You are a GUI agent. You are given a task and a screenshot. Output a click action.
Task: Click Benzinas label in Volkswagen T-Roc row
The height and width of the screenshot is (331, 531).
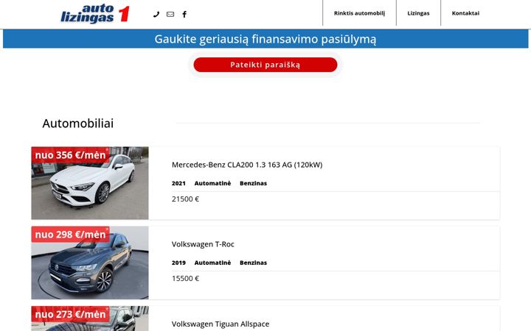tap(253, 263)
